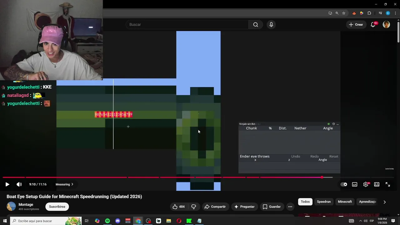Open the Windows Start menu
Viewport: 400px width, 225px height.
[x=5, y=221]
